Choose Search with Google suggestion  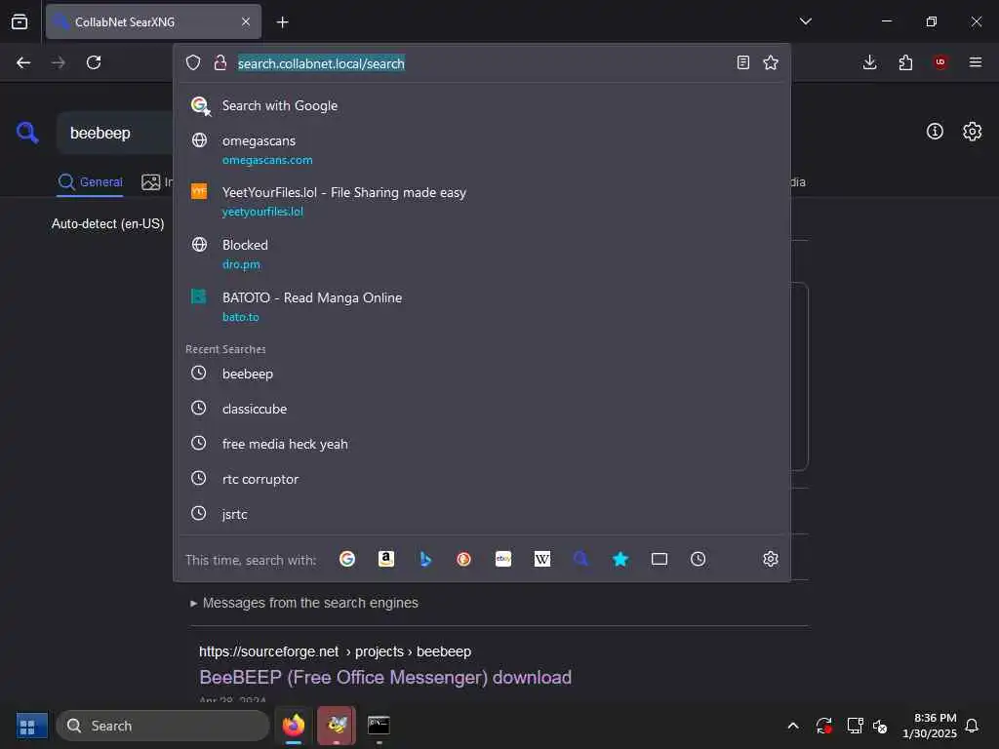click(x=482, y=105)
